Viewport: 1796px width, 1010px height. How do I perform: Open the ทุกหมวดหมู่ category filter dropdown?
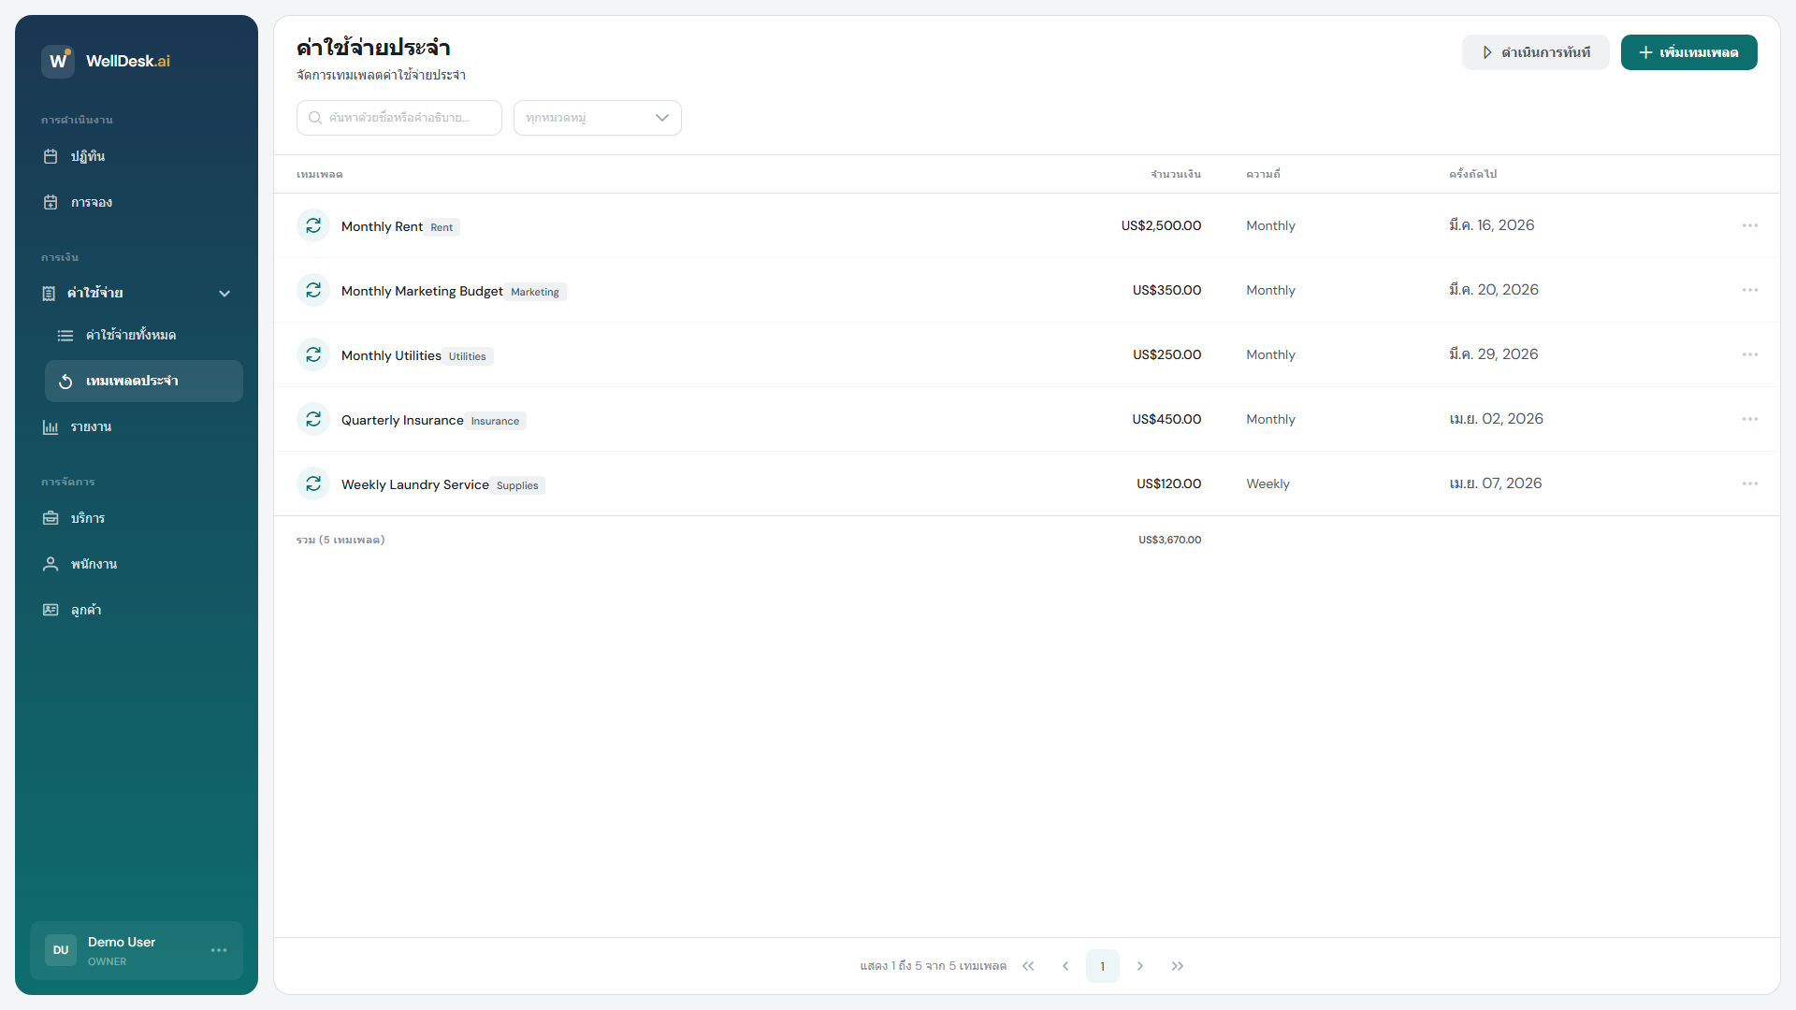click(x=597, y=118)
